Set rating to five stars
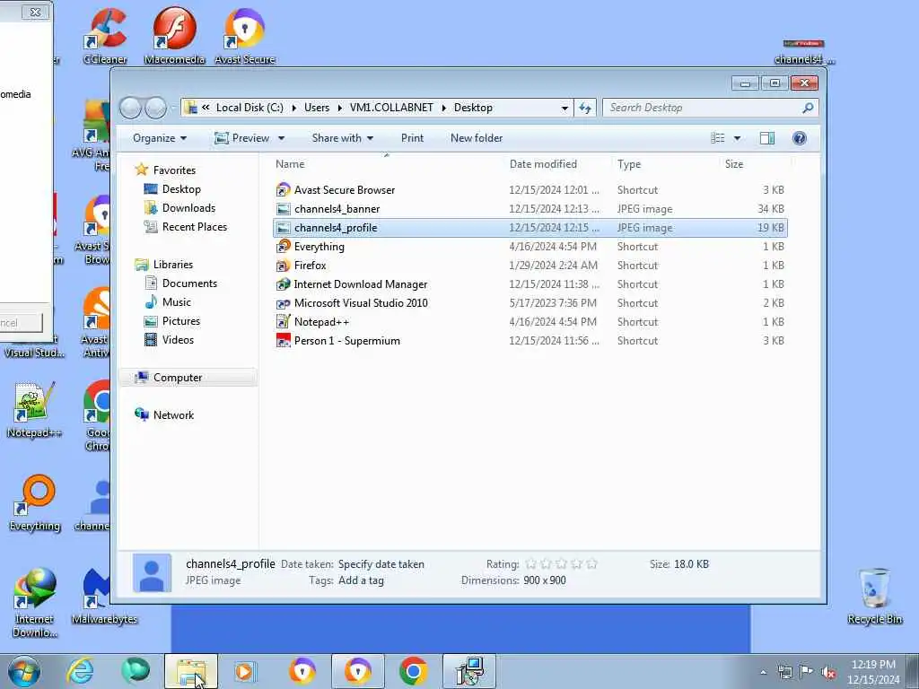Image resolution: width=919 pixels, height=689 pixels. coord(592,563)
